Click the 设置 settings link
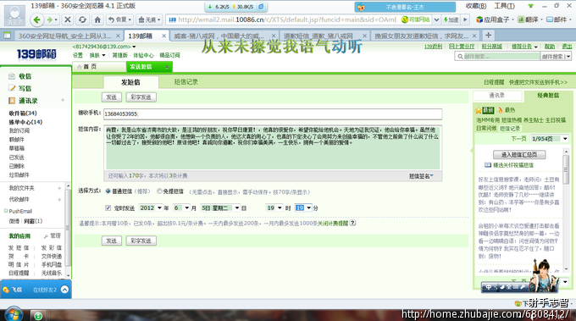 pyautogui.click(x=78, y=55)
